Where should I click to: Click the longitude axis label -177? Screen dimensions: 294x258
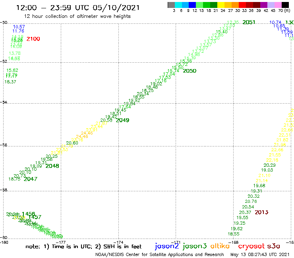coord(61,243)
